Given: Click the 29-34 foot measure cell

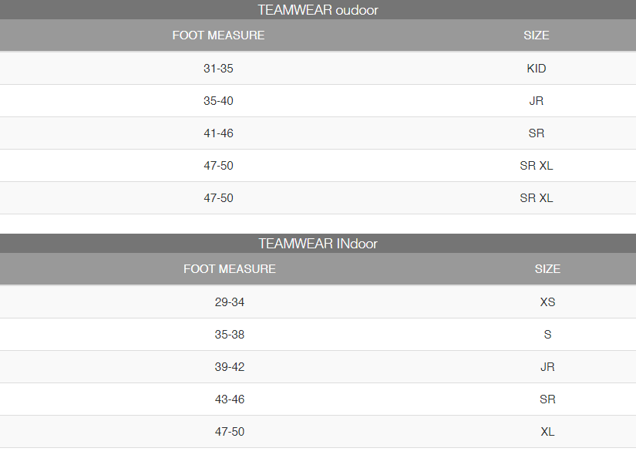Looking at the screenshot, I should point(230,302).
